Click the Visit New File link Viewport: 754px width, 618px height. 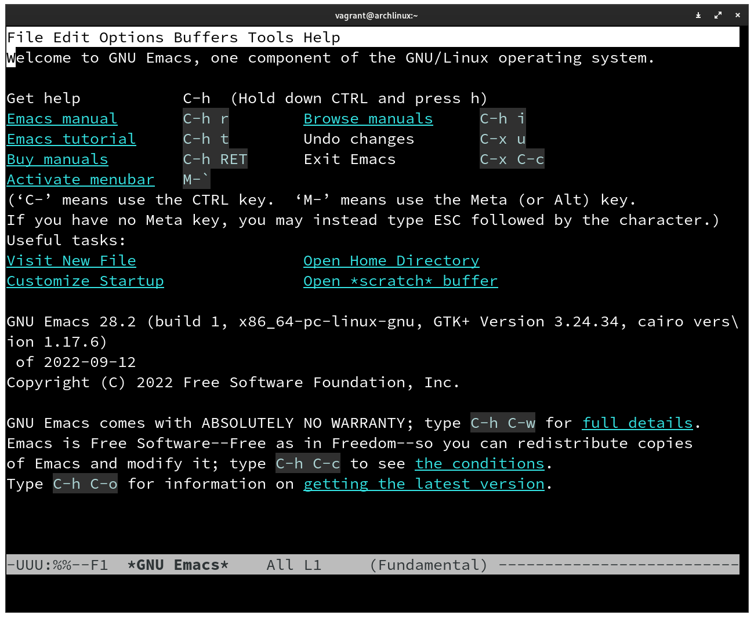pyautogui.click(x=71, y=261)
